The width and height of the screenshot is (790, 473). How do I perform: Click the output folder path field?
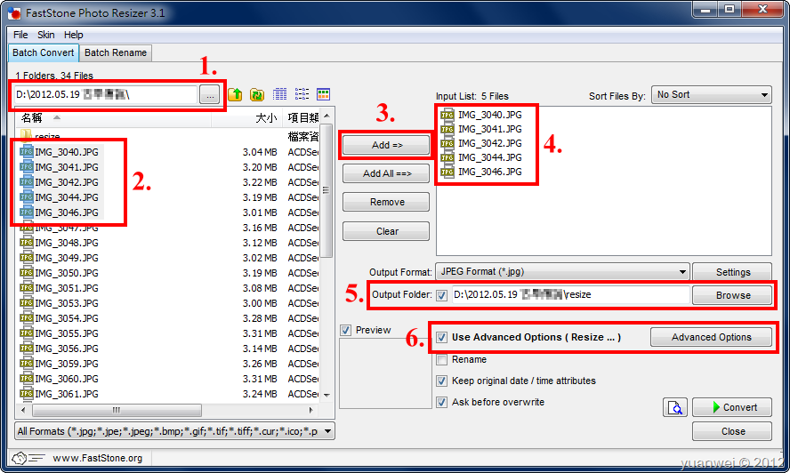[x=570, y=294]
